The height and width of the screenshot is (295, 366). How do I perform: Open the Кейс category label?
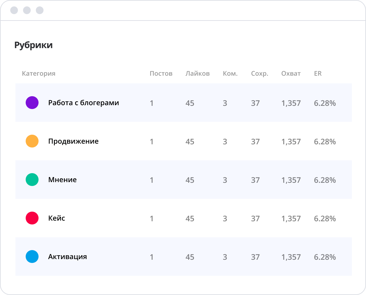pos(57,218)
